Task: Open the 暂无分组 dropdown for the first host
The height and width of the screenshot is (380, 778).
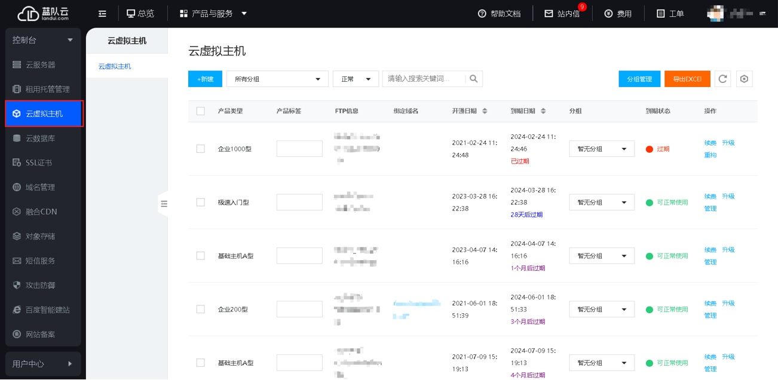Action: click(x=601, y=149)
